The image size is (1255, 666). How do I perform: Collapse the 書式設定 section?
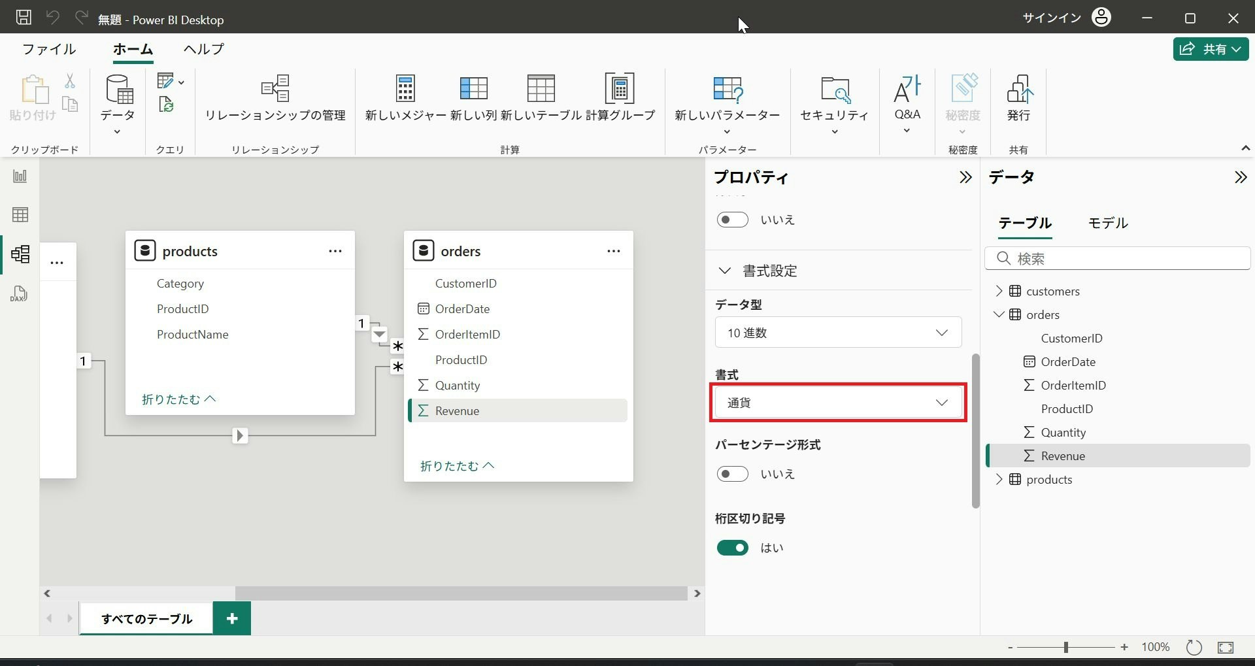coord(725,271)
